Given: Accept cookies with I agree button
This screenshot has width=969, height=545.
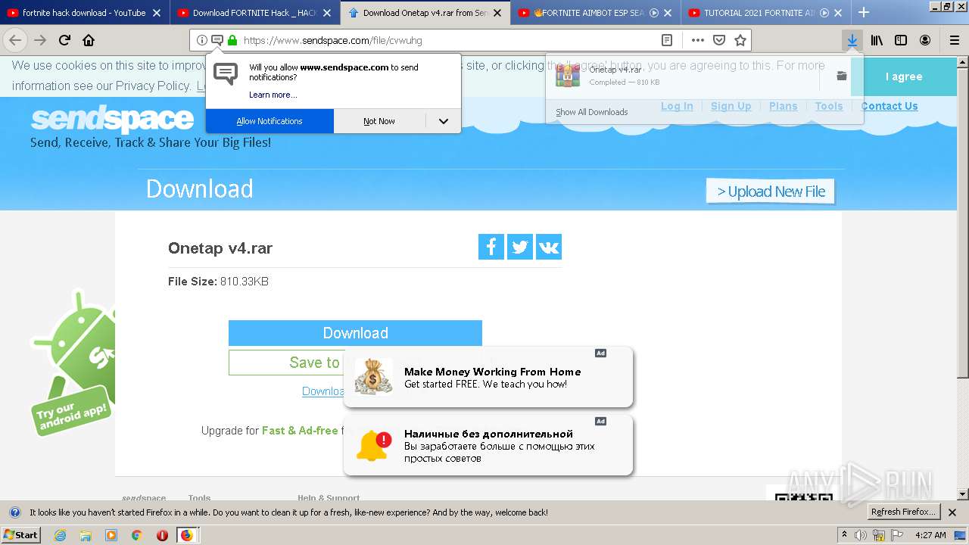Looking at the screenshot, I should (x=903, y=76).
